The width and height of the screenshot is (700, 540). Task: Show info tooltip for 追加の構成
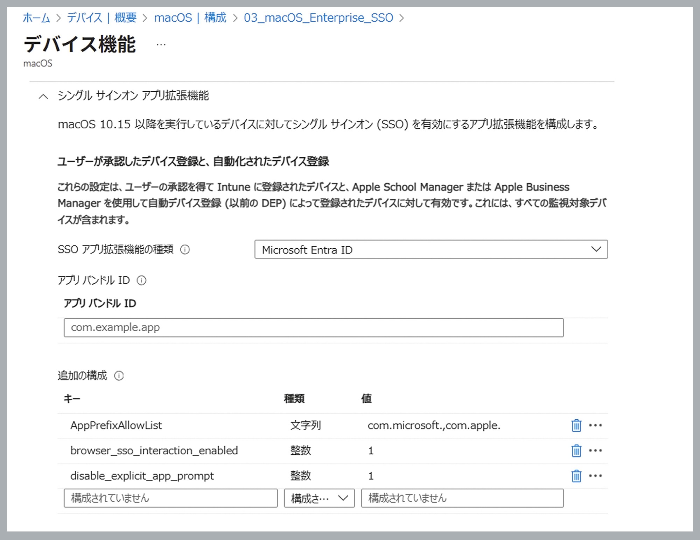tap(119, 376)
